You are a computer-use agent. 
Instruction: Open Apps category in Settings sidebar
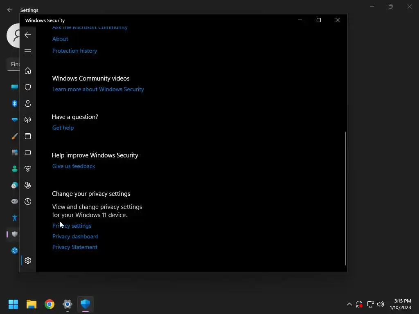[x=15, y=153]
